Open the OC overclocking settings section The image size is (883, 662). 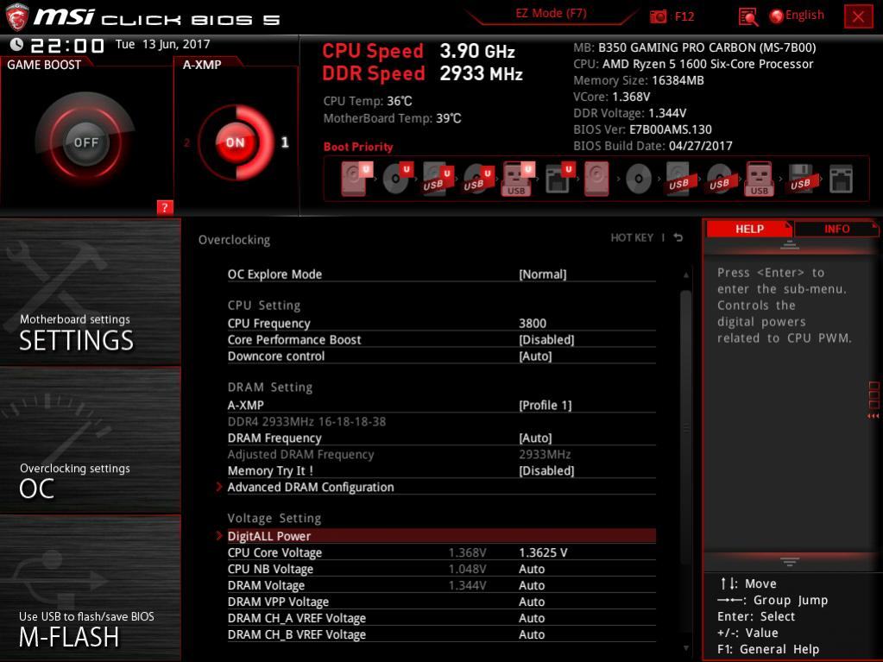click(x=90, y=441)
